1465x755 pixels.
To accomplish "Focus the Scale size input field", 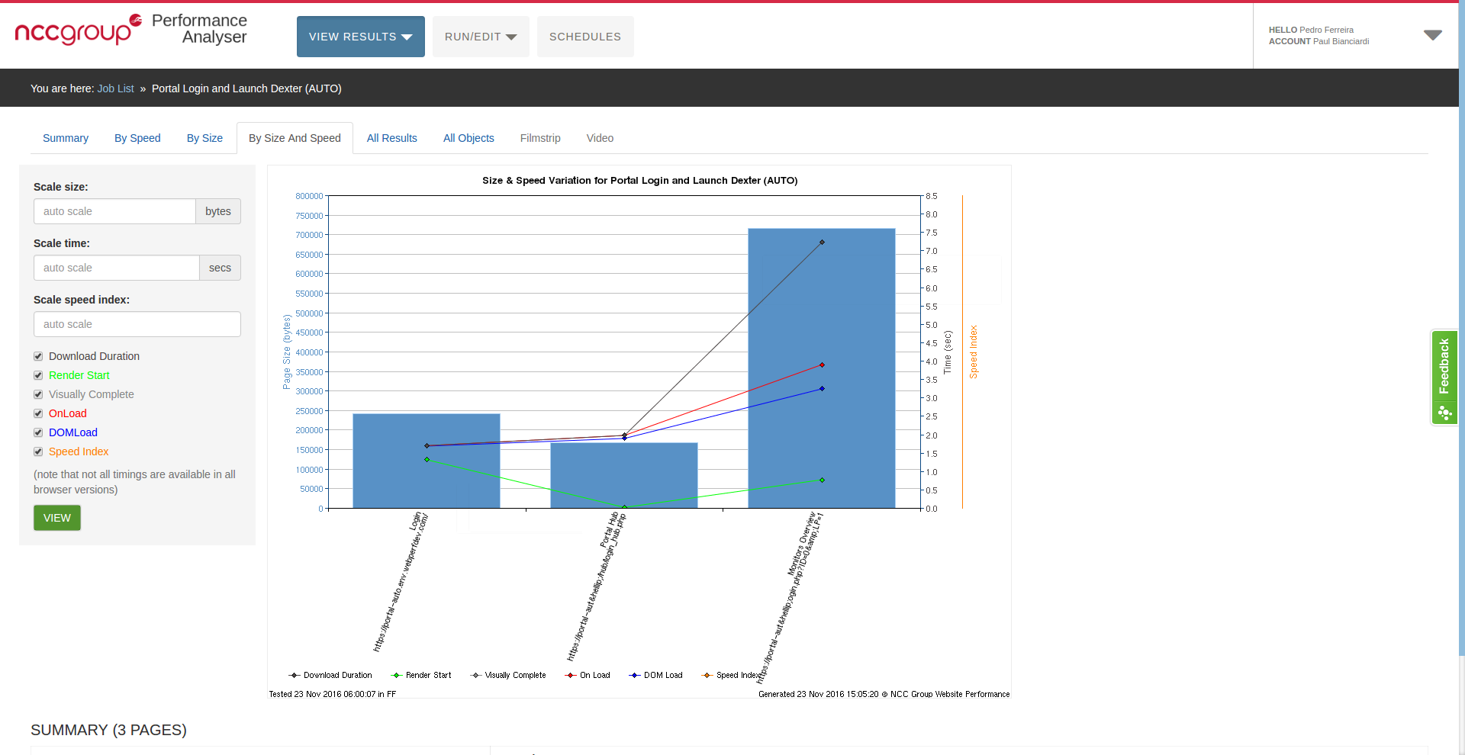I will (114, 211).
